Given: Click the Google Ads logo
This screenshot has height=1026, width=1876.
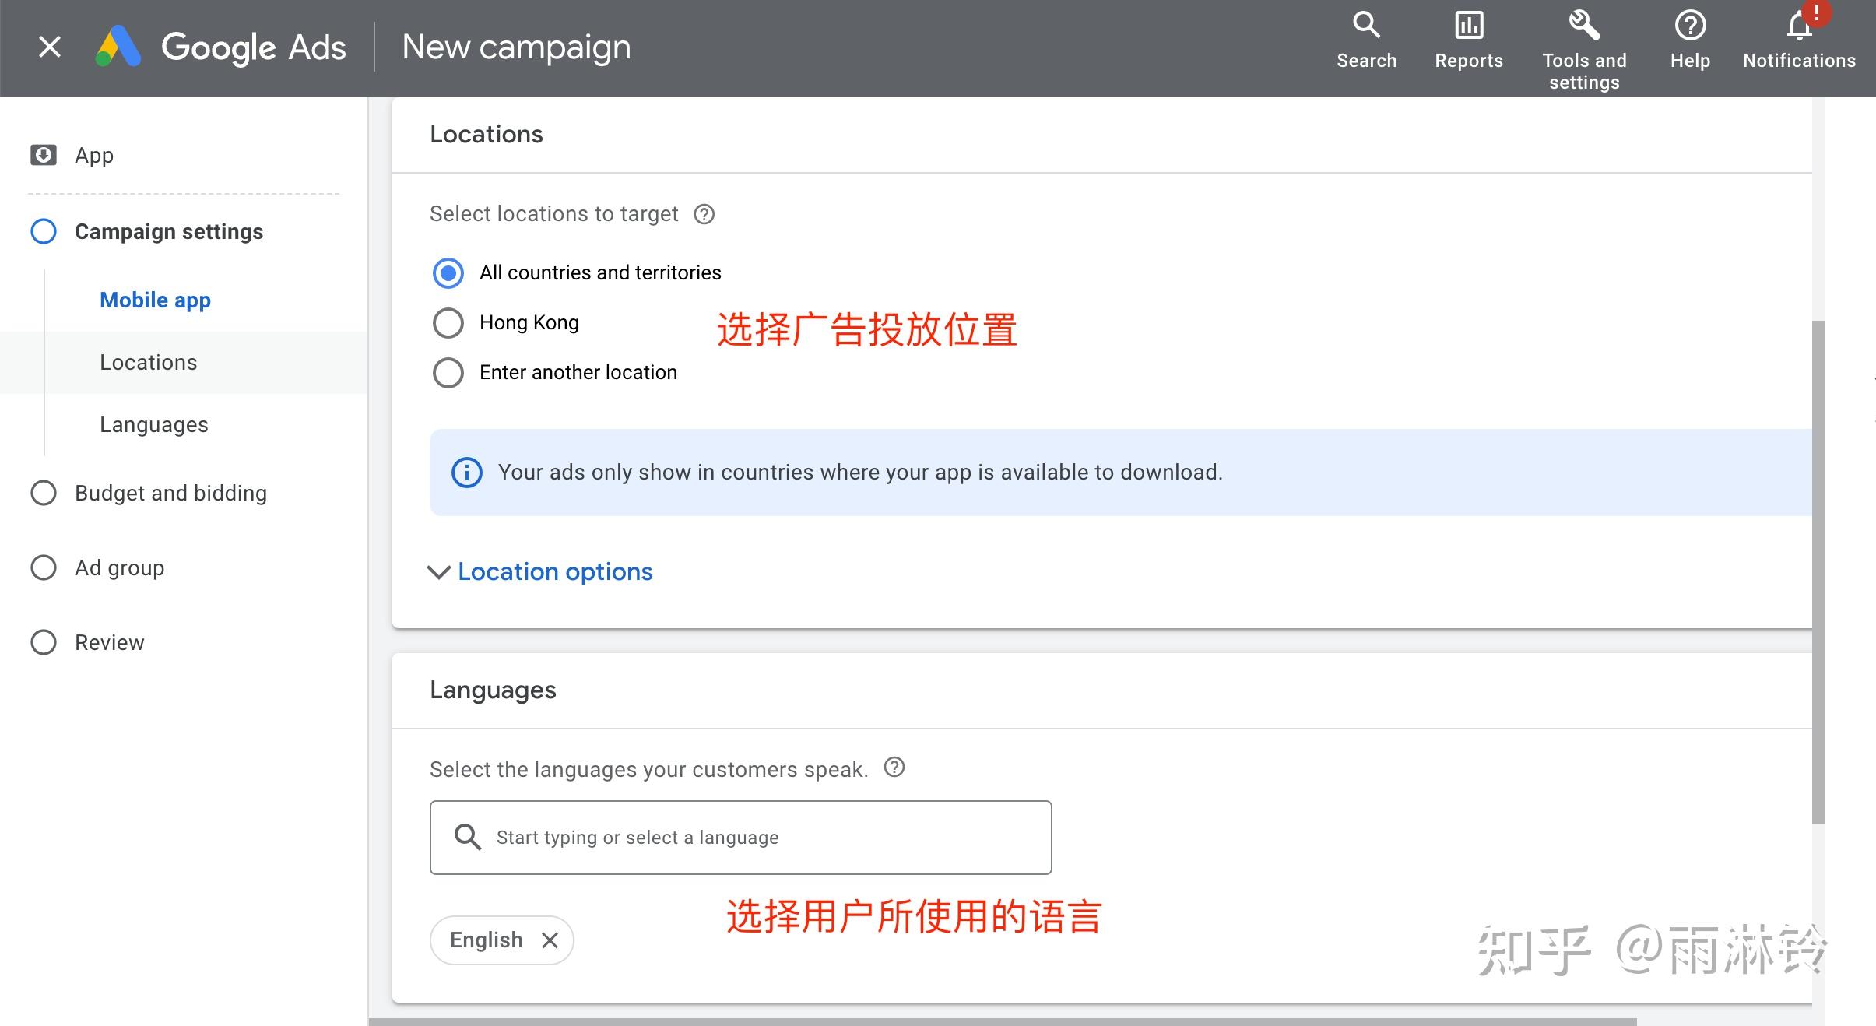Looking at the screenshot, I should (x=118, y=47).
